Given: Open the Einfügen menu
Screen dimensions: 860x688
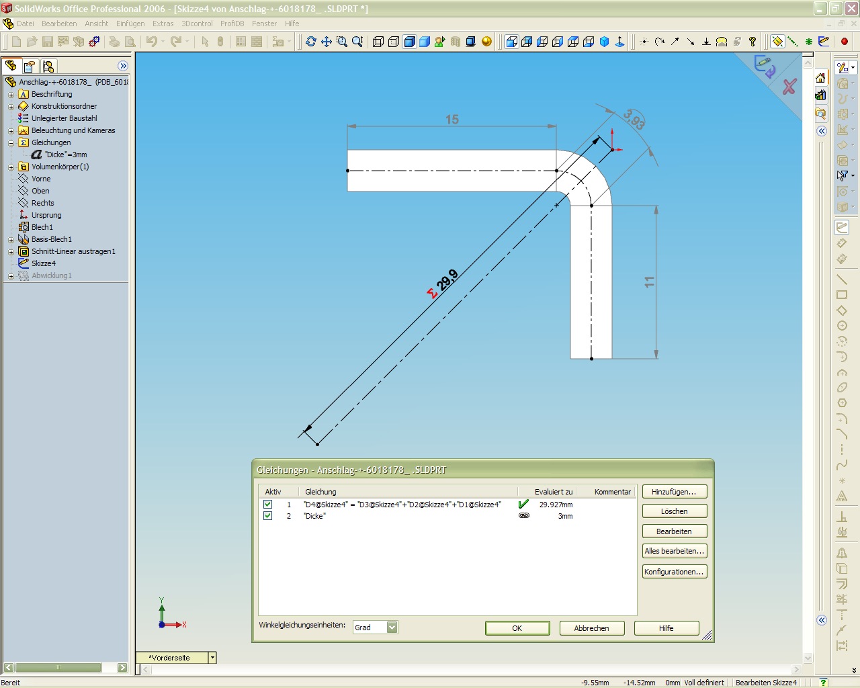Looking at the screenshot, I should coord(130,24).
